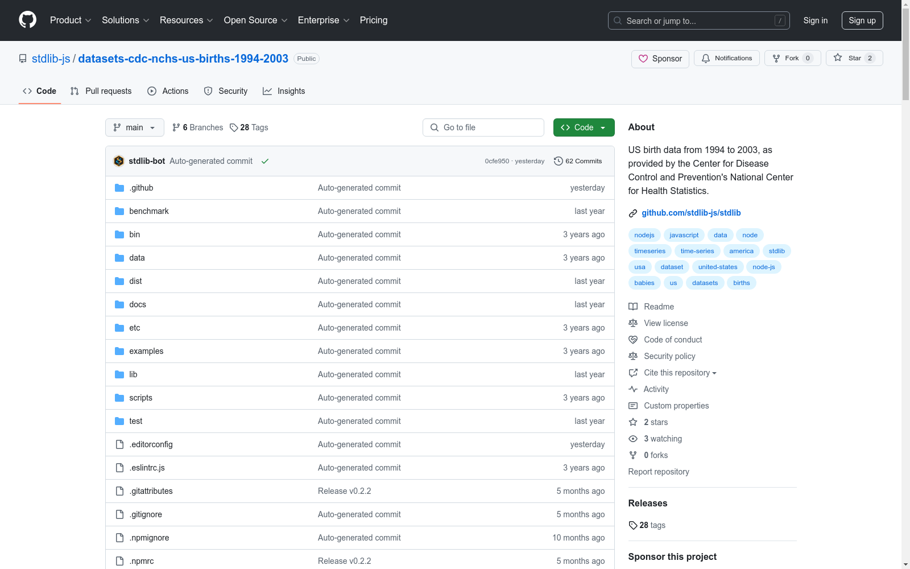Screen dimensions: 910x569
Task: Select the time-series topic tag
Action: tap(697, 251)
